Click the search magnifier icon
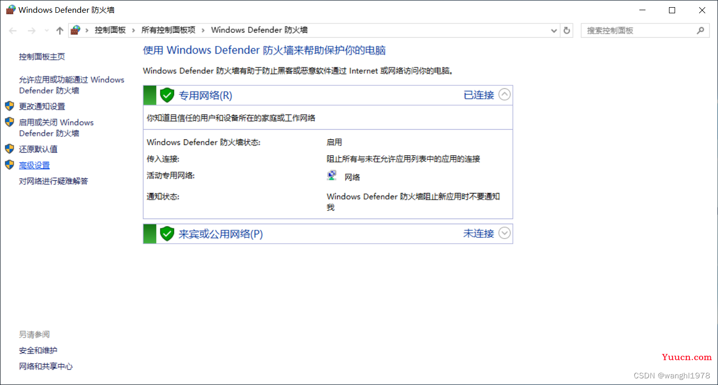 click(701, 31)
